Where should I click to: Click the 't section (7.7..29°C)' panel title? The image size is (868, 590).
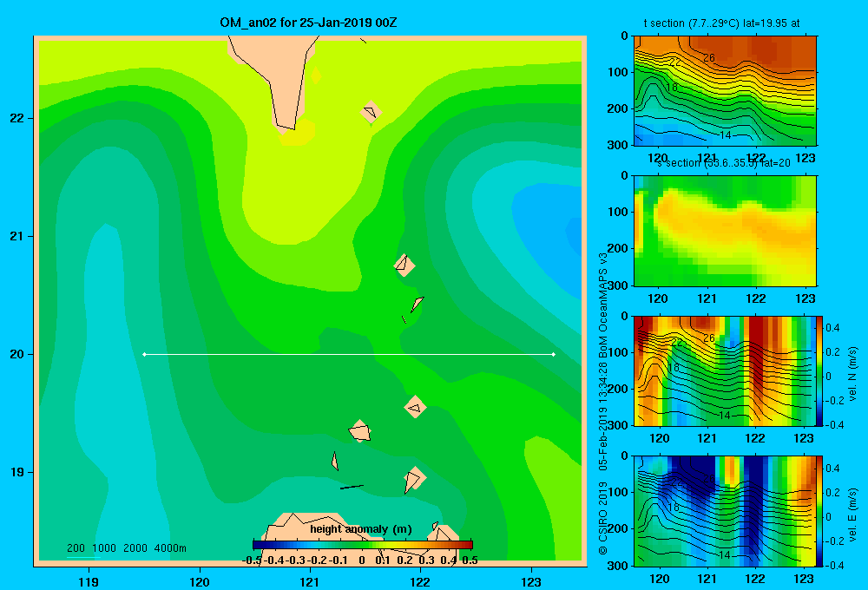point(721,23)
